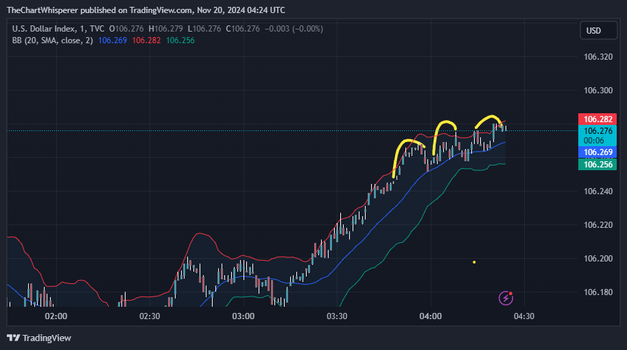Click the 106.240 price scale label
This screenshot has width=627, height=350.
click(598, 191)
